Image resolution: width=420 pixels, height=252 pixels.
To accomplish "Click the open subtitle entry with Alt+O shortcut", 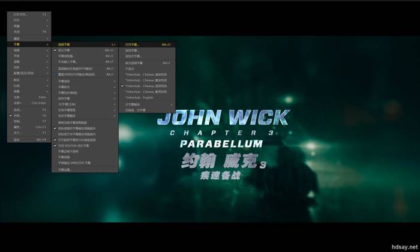I will (x=147, y=44).
